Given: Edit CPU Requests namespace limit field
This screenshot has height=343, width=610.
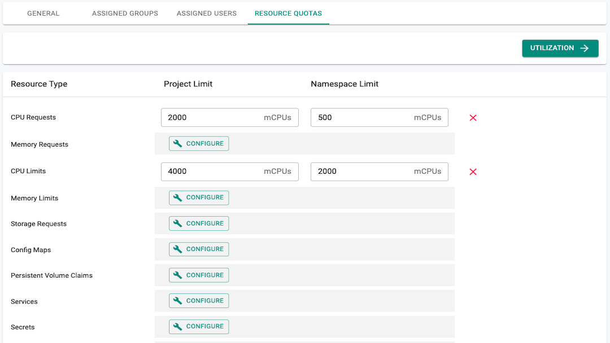Looking at the screenshot, I should [x=361, y=118].
